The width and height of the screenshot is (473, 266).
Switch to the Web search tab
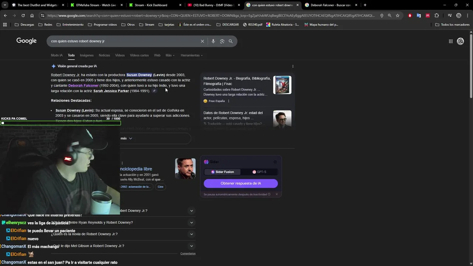pyautogui.click(x=157, y=55)
